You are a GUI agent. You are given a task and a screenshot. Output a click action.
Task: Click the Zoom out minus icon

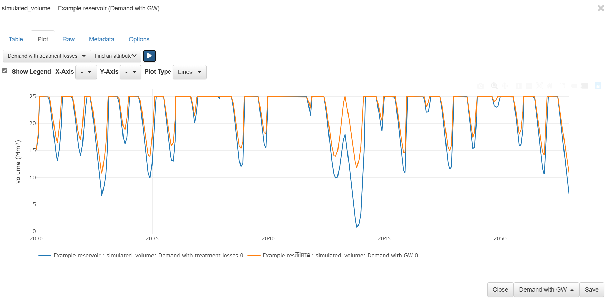point(529,86)
